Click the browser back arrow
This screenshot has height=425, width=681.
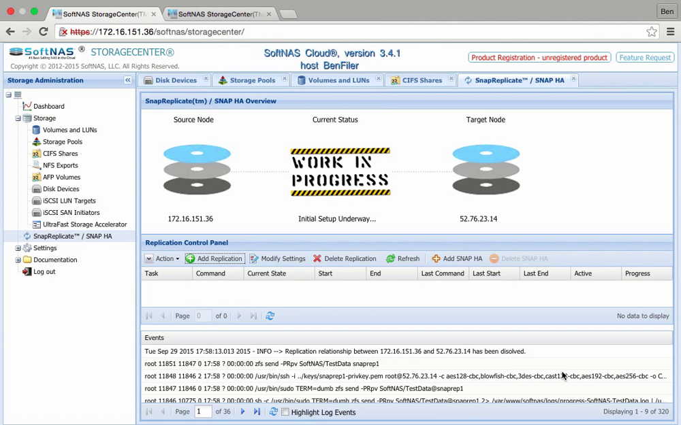tap(10, 32)
